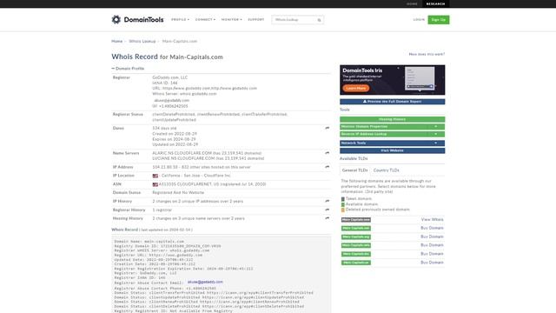
Task: Click the share arrow in Hosting History row
Action: [x=327, y=218]
